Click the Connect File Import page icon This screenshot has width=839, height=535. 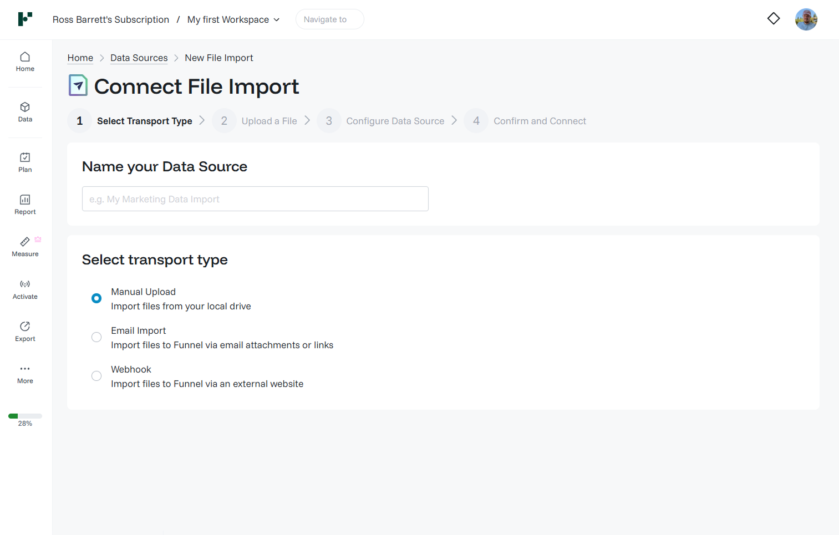[78, 85]
